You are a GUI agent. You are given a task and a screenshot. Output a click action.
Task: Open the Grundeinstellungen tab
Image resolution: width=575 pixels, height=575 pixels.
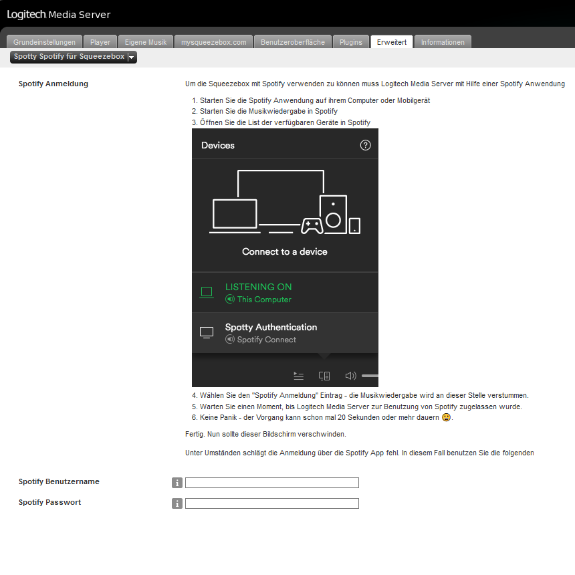click(x=44, y=42)
